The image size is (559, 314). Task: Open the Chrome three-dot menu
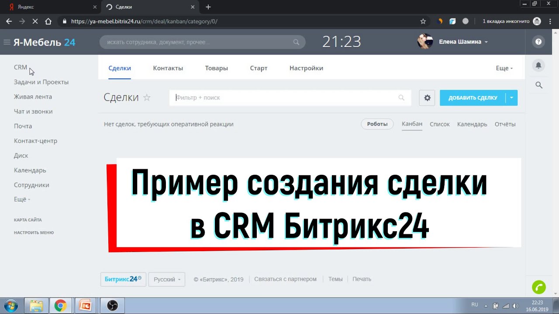(550, 21)
